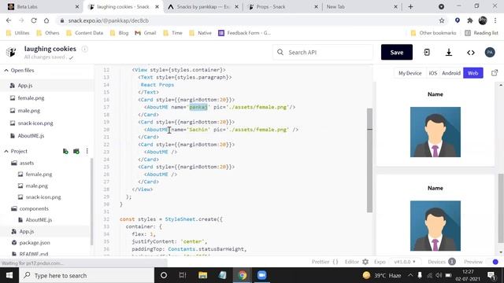
Task: Reload the page using the refresh icon
Action: (34, 20)
